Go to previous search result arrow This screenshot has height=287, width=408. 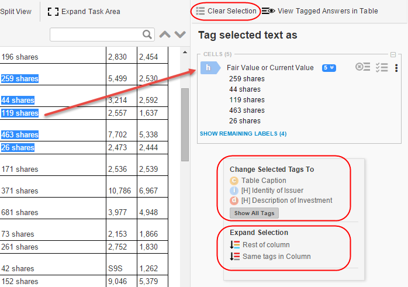[x=165, y=34]
